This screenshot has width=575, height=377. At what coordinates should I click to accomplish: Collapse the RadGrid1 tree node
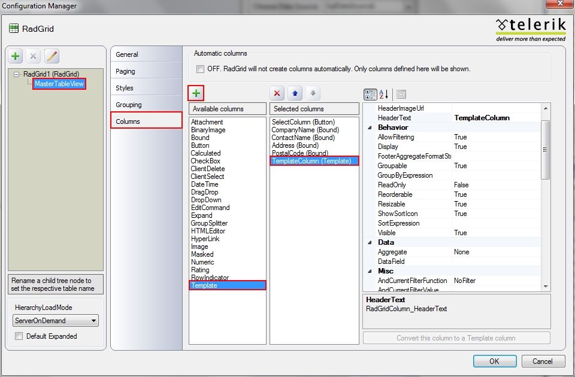[16, 75]
